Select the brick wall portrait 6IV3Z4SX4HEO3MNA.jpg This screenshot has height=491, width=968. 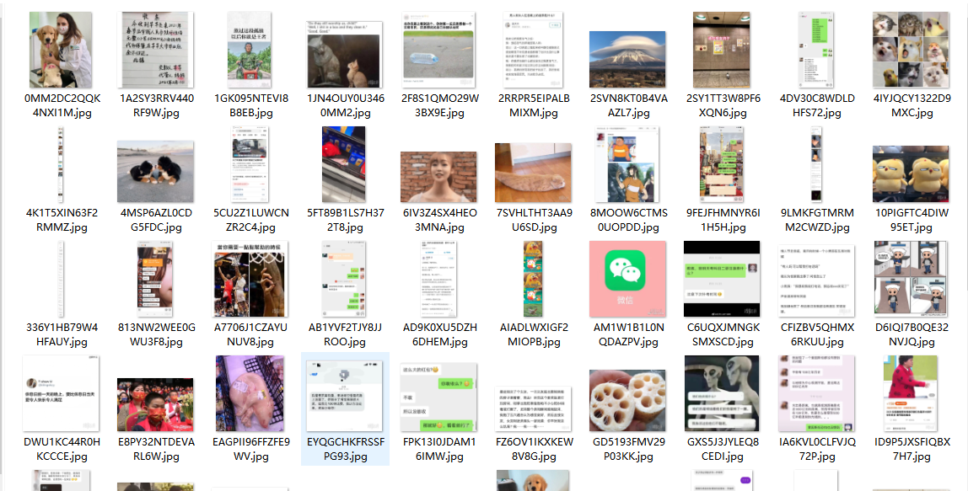pos(439,177)
